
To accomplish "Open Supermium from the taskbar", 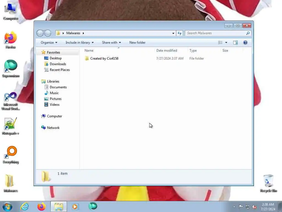I will (x=93, y=206).
